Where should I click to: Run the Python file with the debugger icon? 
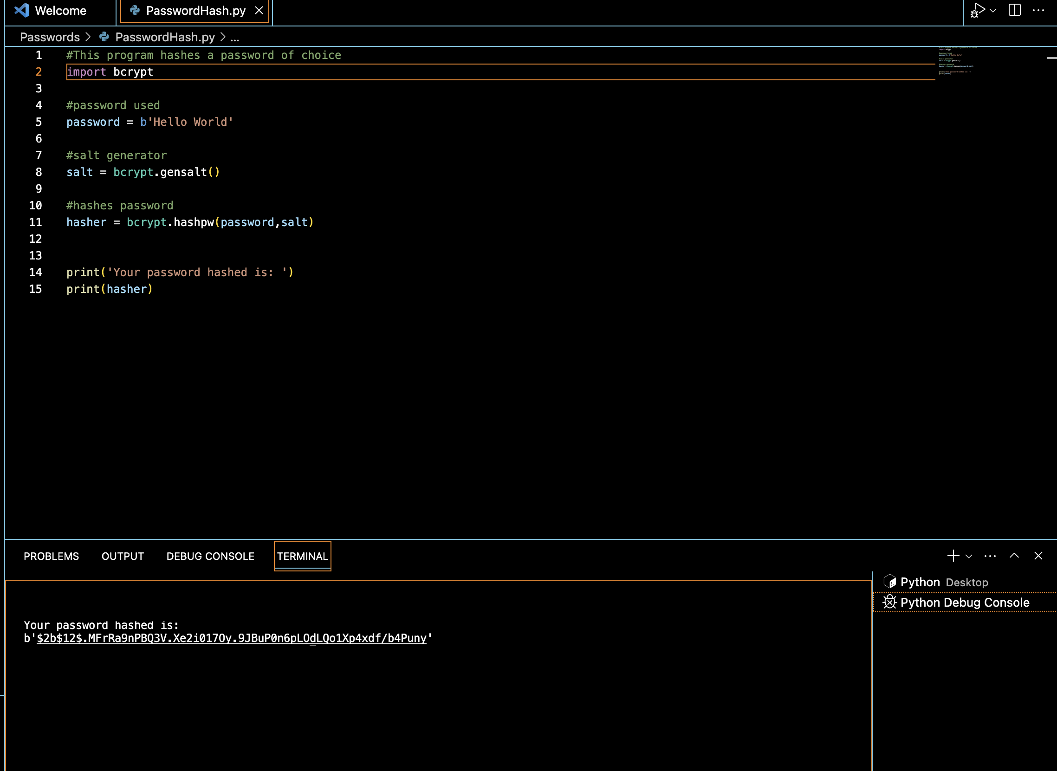pos(978,10)
